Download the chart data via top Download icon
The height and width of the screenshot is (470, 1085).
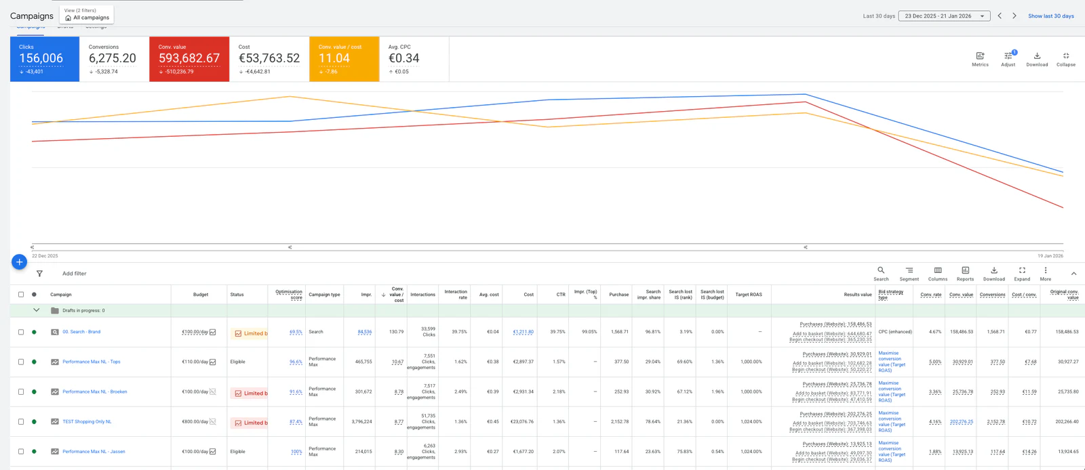pos(1037,56)
